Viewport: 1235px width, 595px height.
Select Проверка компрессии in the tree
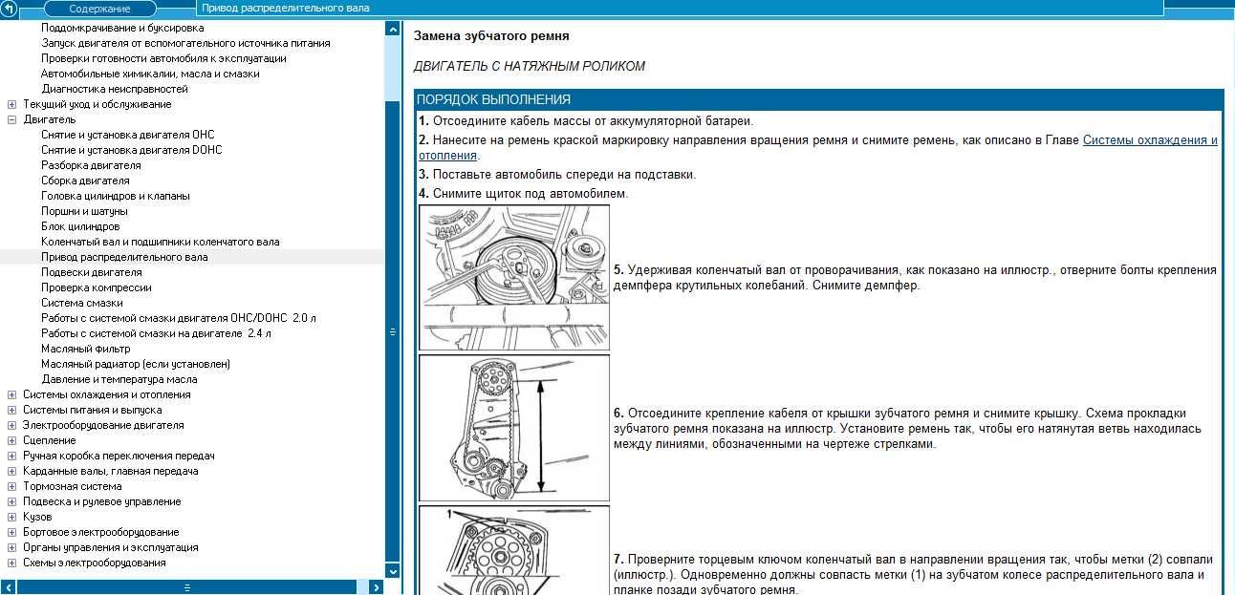click(x=97, y=287)
